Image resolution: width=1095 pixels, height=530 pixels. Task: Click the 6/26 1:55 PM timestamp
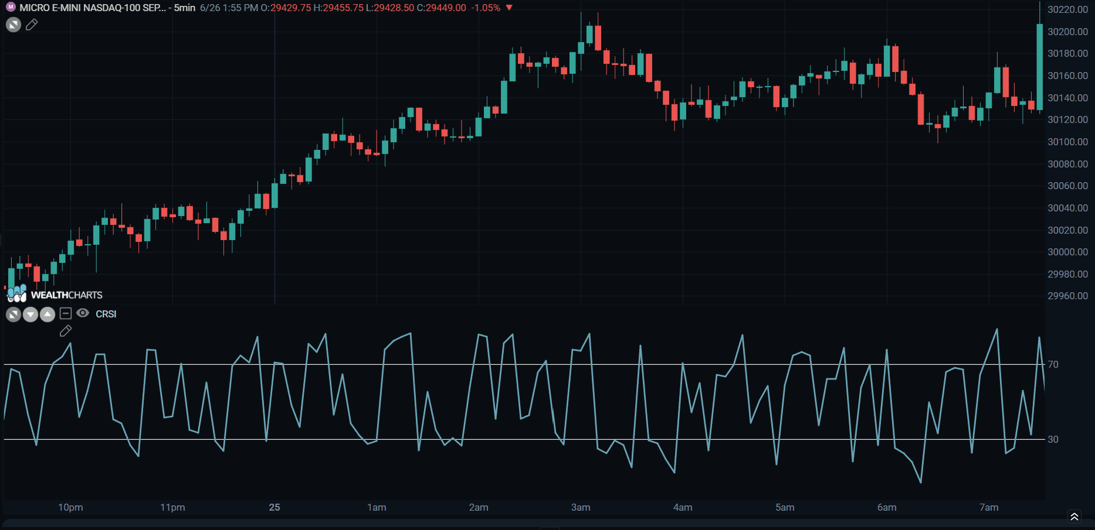click(x=229, y=8)
